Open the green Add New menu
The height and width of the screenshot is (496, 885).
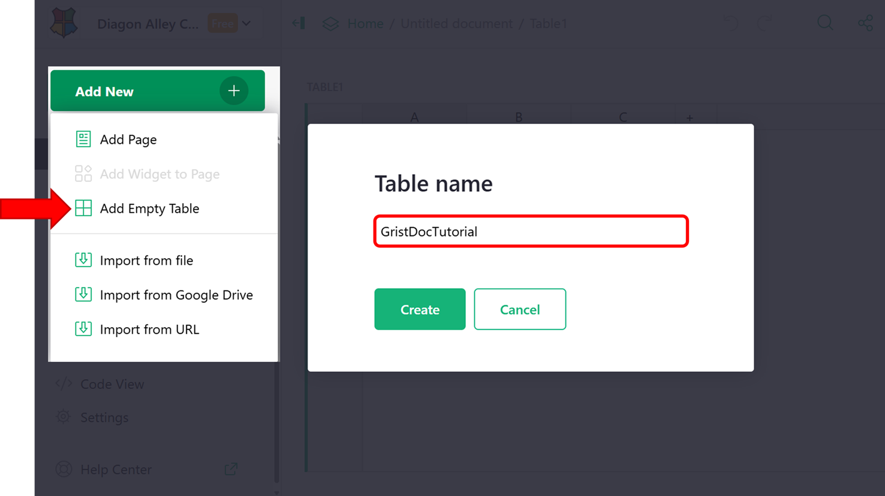[x=157, y=91]
